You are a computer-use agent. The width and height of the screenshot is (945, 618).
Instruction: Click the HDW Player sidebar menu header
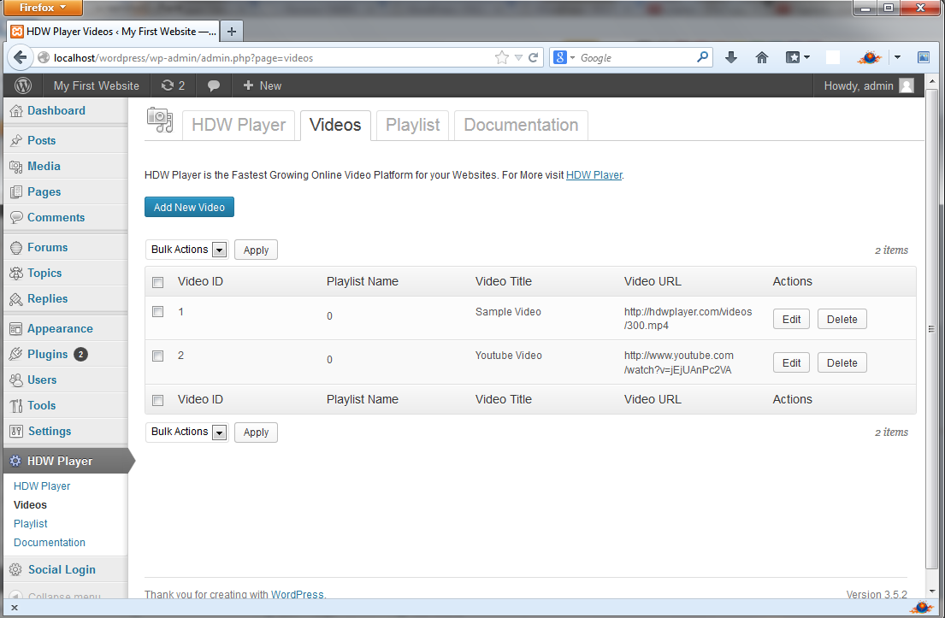coord(65,461)
